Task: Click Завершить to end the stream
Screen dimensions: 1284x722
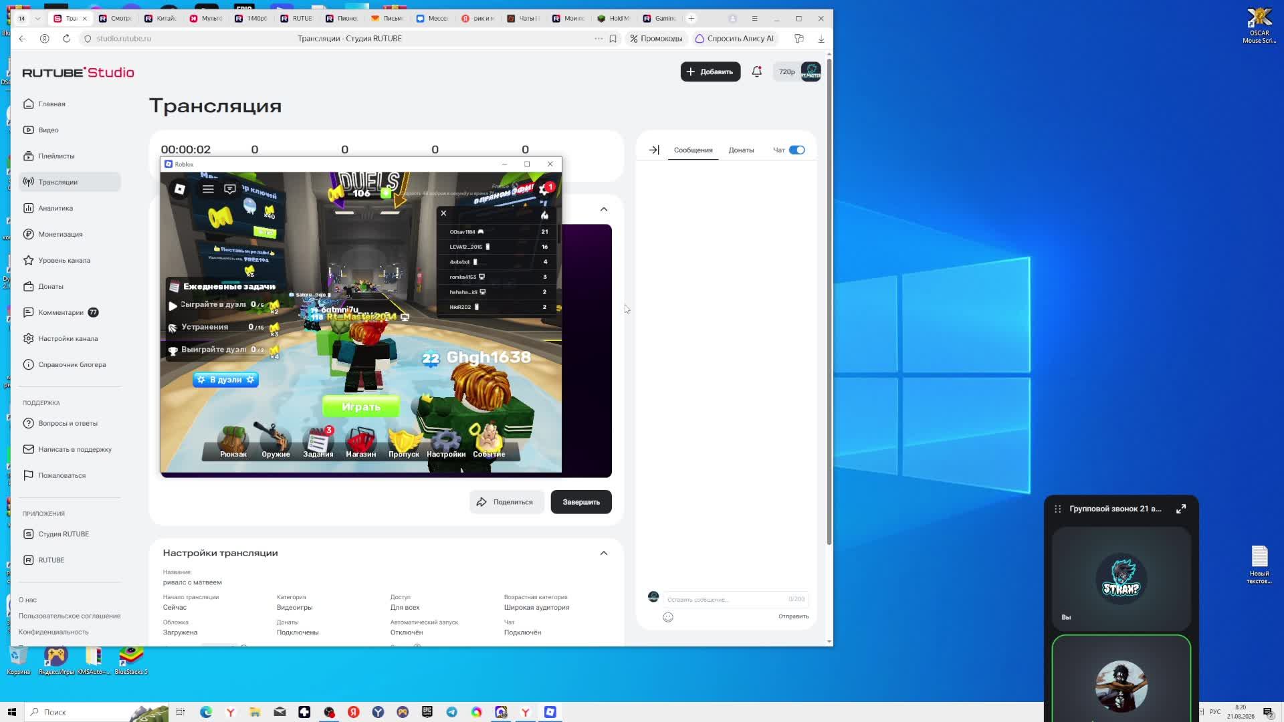Action: [x=581, y=502]
